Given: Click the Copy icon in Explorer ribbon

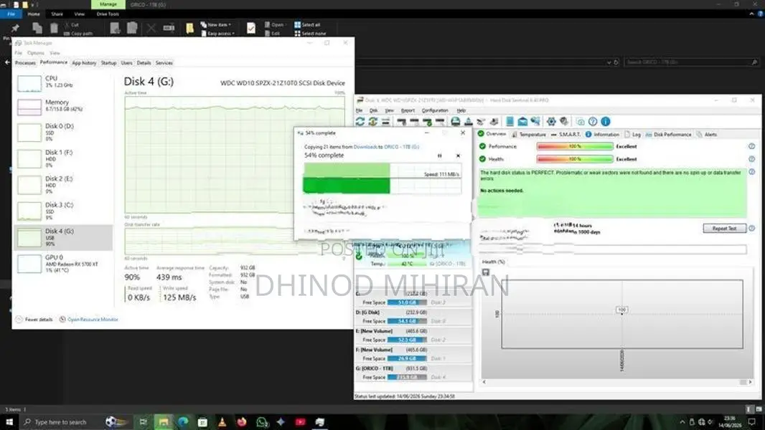Looking at the screenshot, I should [37, 28].
